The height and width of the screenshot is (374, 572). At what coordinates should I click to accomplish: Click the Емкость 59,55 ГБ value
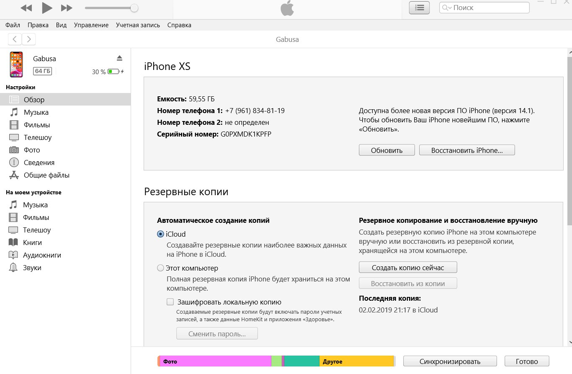[x=202, y=99]
